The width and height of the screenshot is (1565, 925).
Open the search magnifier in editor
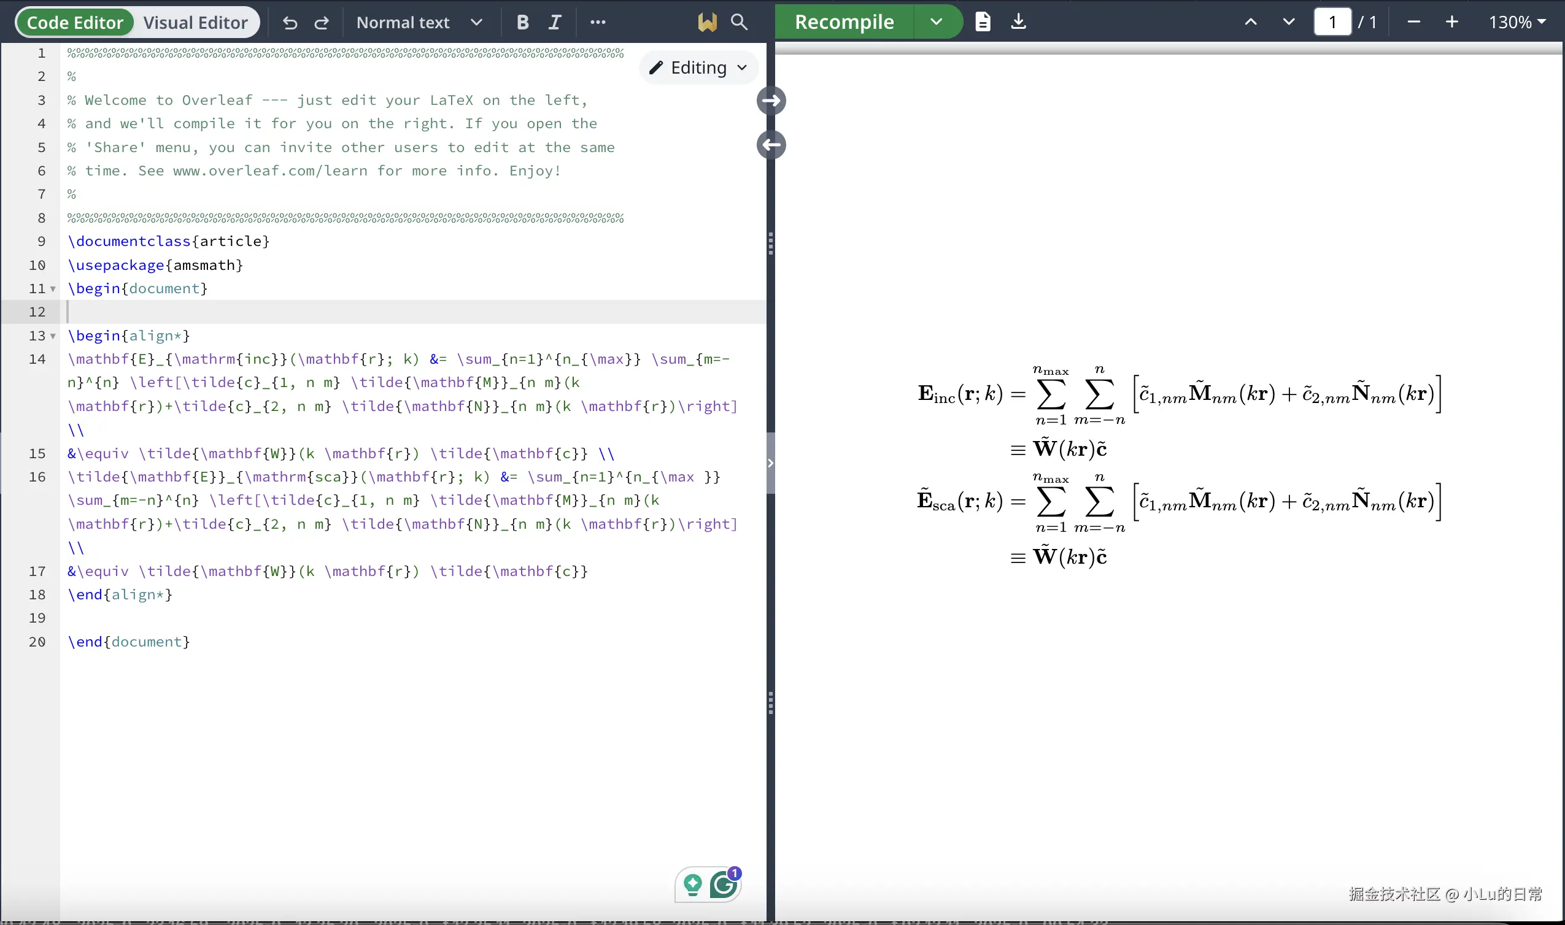pyautogui.click(x=739, y=23)
